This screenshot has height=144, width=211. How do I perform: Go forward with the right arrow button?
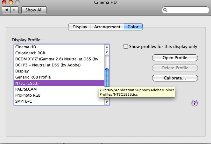point(14,10)
